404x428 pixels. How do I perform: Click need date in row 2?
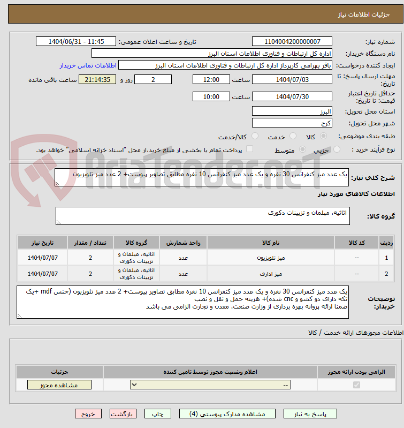point(42,274)
